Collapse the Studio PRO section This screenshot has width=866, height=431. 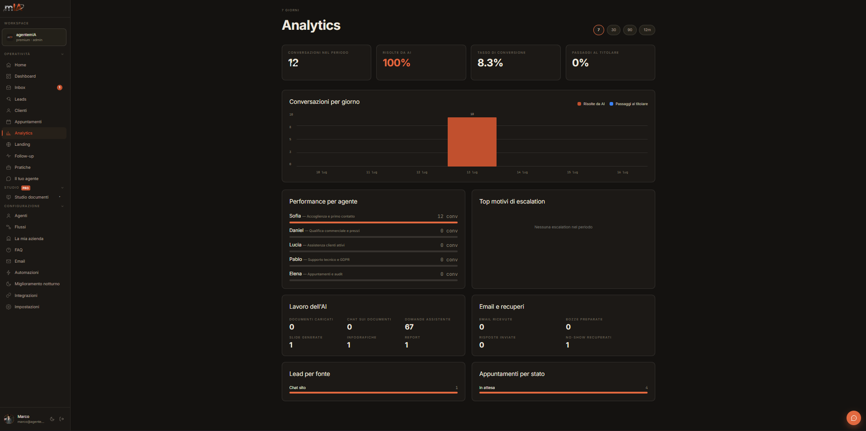(x=62, y=188)
